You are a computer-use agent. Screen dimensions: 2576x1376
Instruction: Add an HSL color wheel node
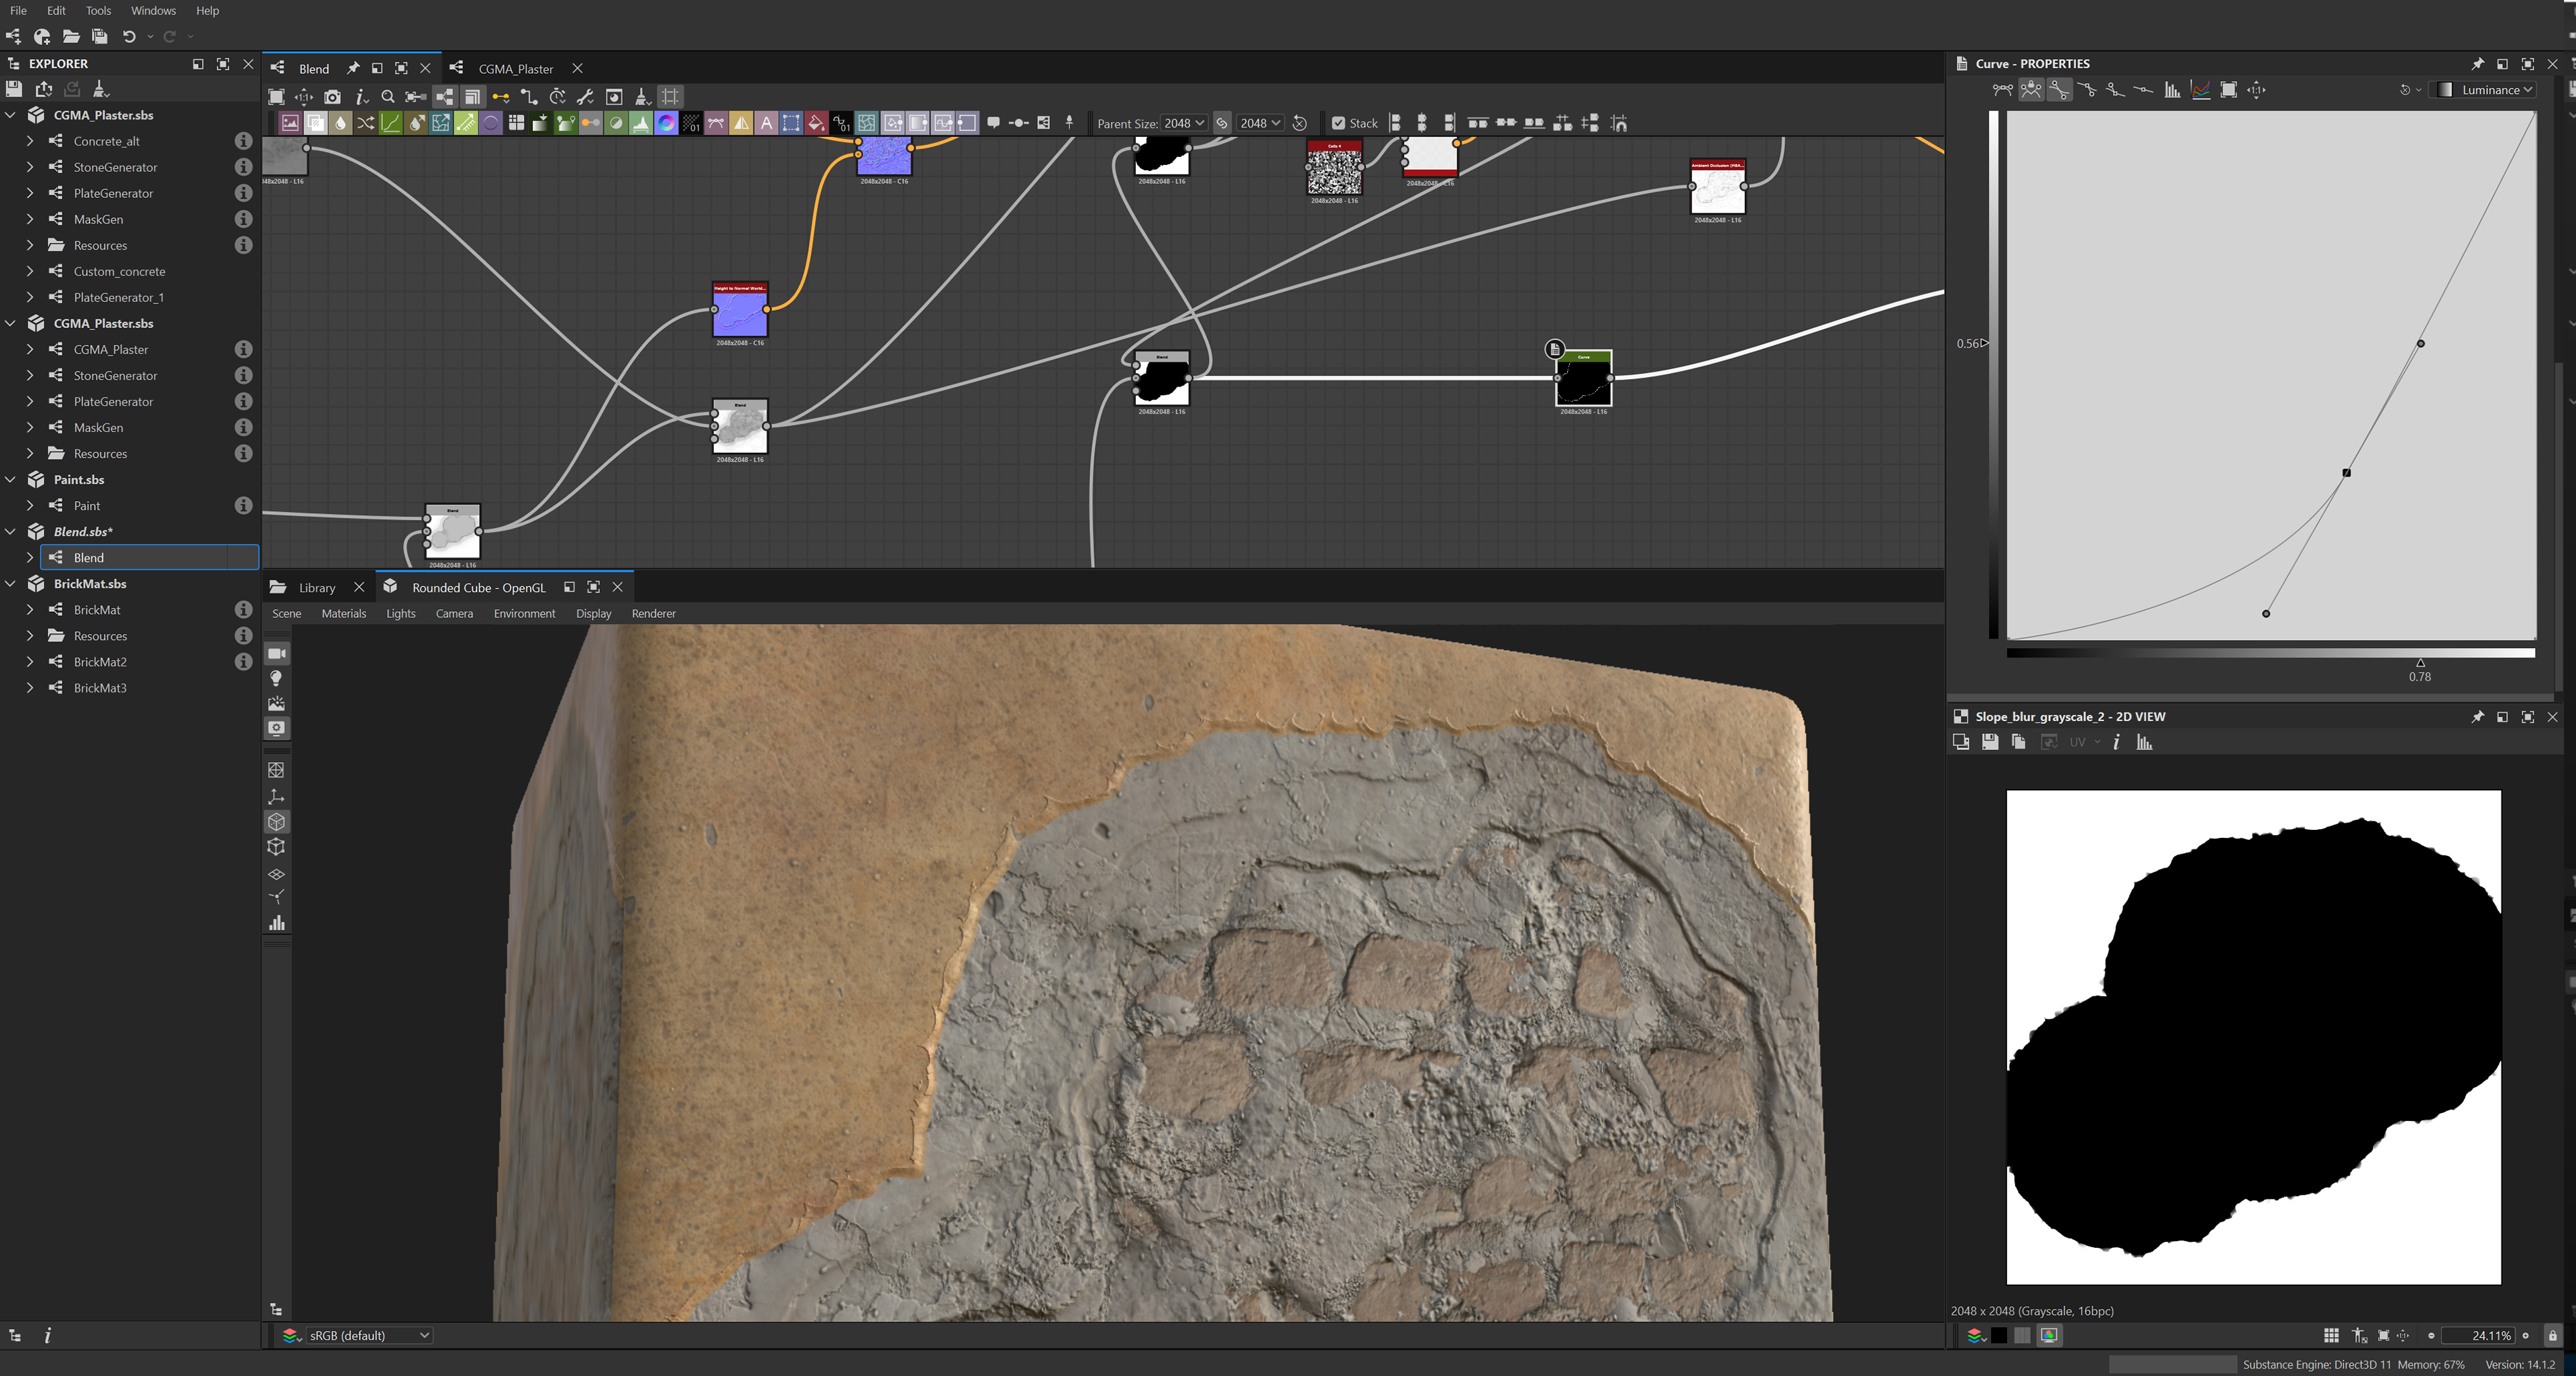click(666, 123)
